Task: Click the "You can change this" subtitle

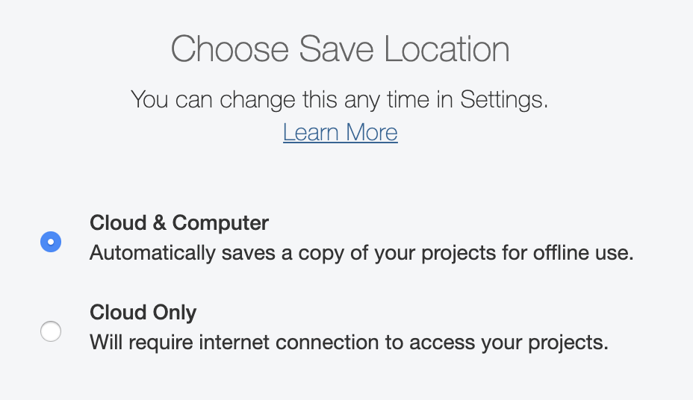Action: tap(340, 99)
